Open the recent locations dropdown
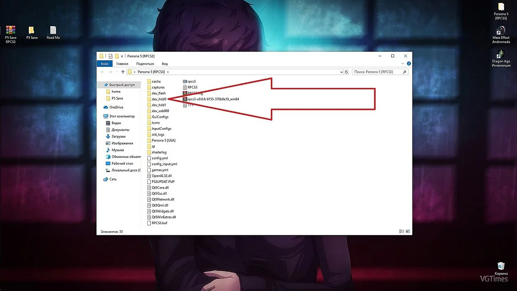Image resolution: width=517 pixels, height=291 pixels. coord(117,72)
